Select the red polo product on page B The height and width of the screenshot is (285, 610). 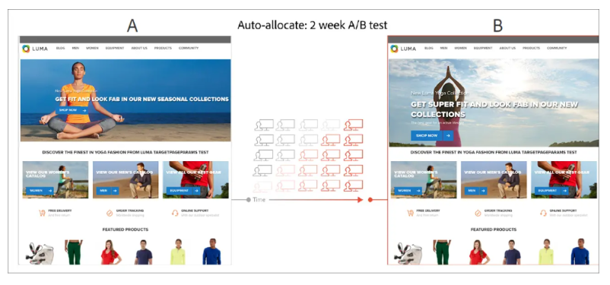[x=479, y=252]
